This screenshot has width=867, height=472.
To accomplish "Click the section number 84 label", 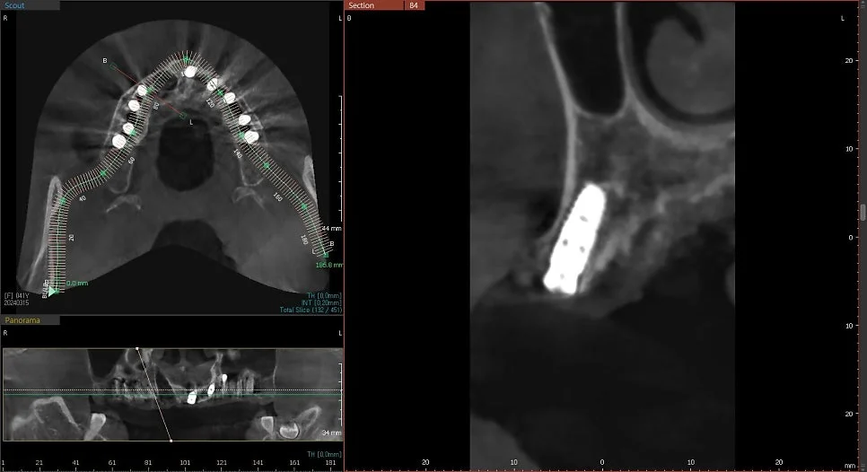I will pos(414,5).
